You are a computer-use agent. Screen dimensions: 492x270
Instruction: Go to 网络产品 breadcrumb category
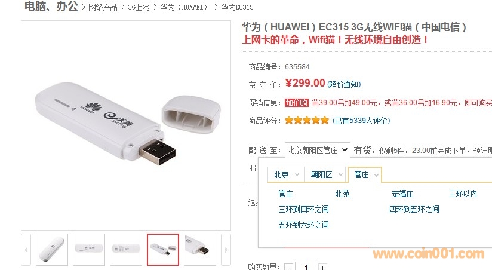[x=103, y=7]
